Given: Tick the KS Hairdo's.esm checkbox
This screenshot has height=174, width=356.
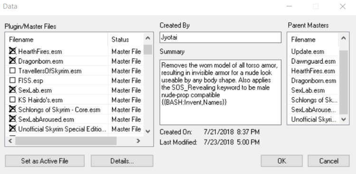Looking at the screenshot, I should 13,100.
